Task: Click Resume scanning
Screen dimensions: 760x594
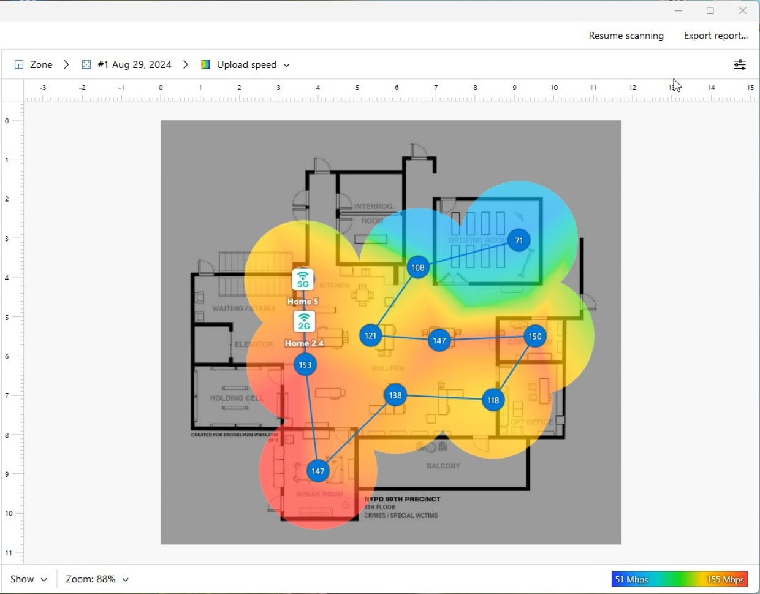Action: tap(626, 36)
